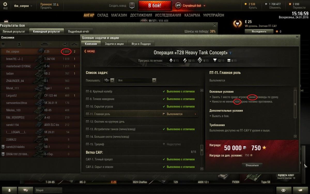The image size is (310, 194).
Task: Click the red "В бой!" button
Action: [x=155, y=6]
